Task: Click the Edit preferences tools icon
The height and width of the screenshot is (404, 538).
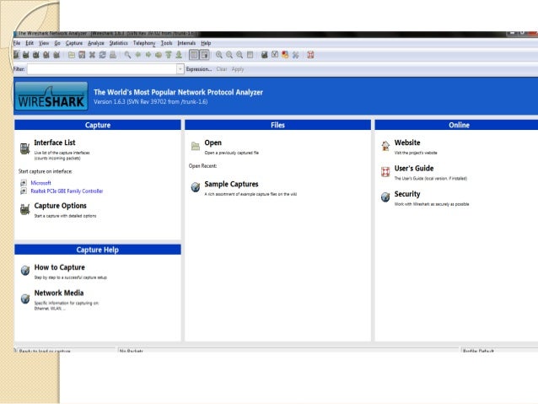Action: pyautogui.click(x=295, y=55)
